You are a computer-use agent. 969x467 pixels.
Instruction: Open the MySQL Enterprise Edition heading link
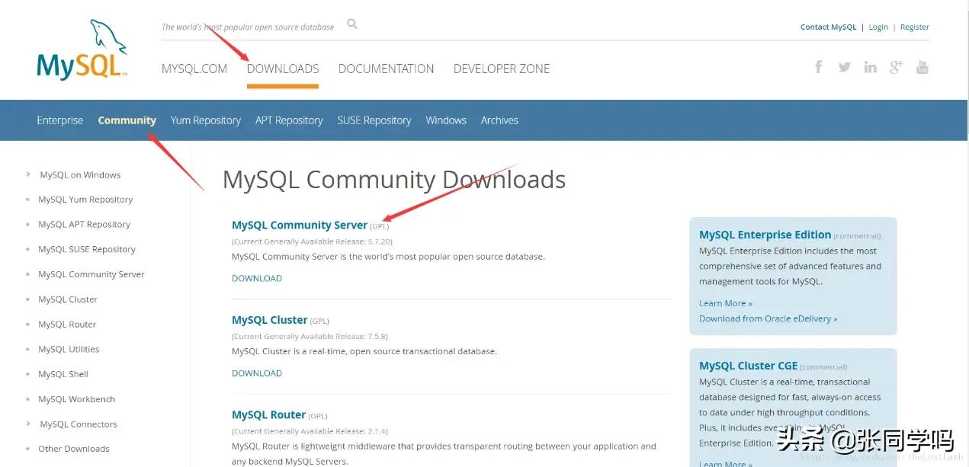[765, 235]
